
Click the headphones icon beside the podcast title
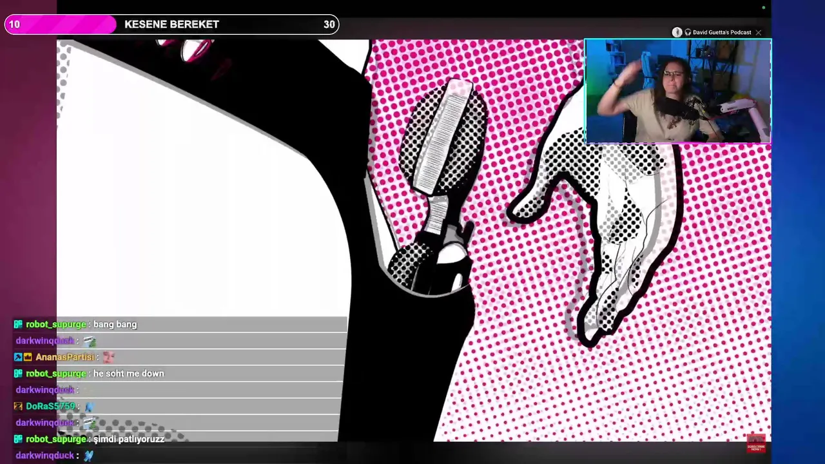point(688,32)
